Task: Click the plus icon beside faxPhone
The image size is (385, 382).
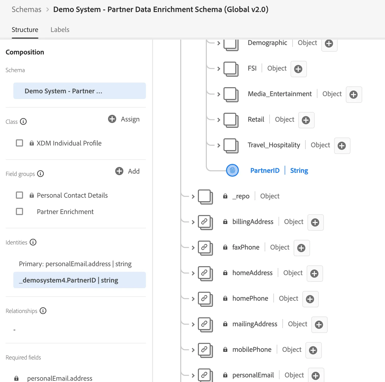Action: 302,248
